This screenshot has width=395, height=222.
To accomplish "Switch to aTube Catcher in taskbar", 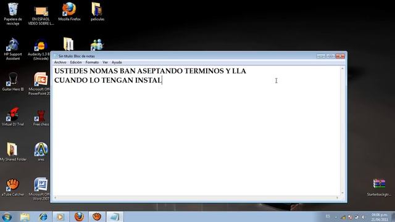I will [x=97, y=216].
